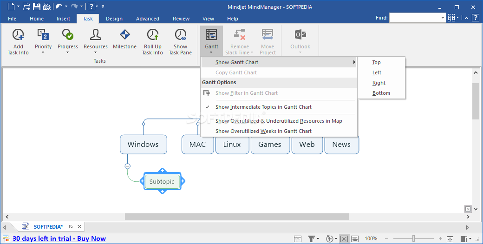Open the File tab
The image size is (483, 244).
(12, 19)
